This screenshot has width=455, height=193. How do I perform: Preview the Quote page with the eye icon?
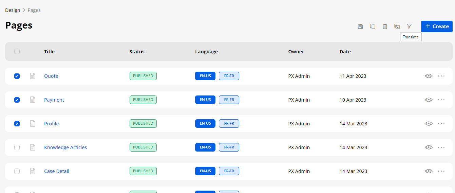point(429,76)
